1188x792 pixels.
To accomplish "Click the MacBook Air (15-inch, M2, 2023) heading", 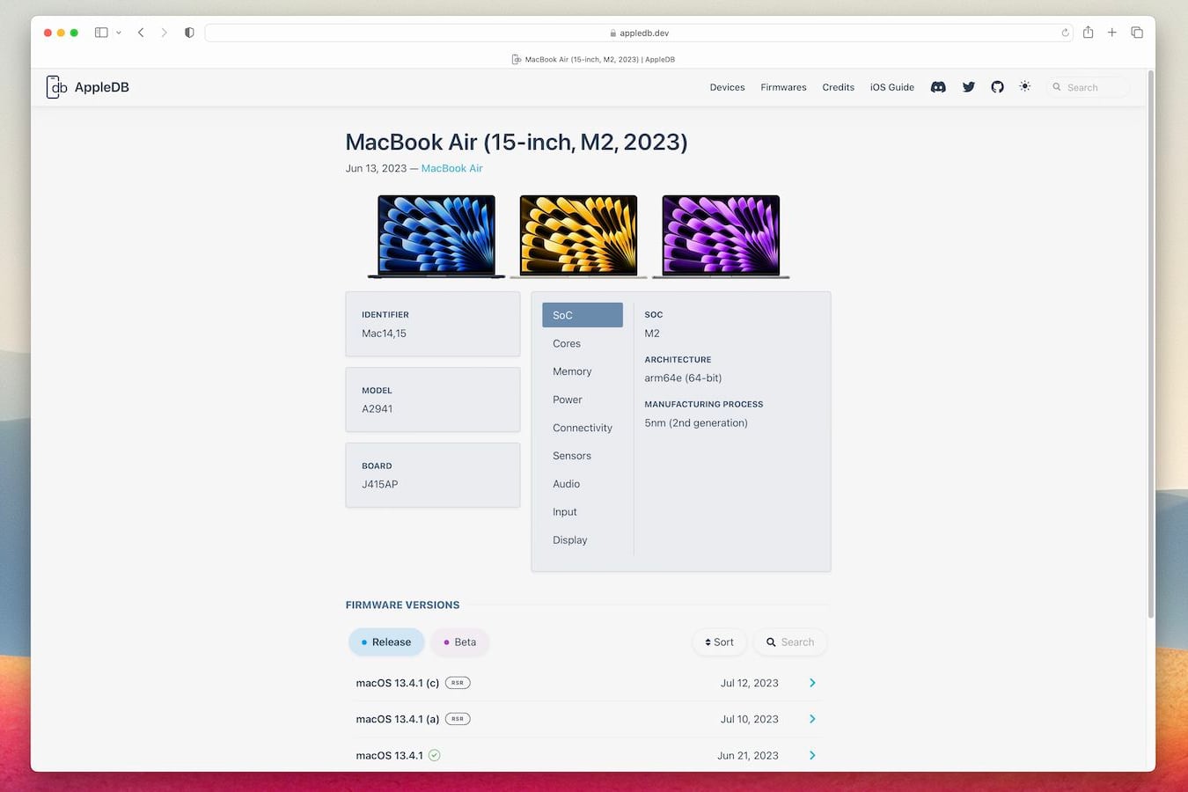I will [x=517, y=142].
